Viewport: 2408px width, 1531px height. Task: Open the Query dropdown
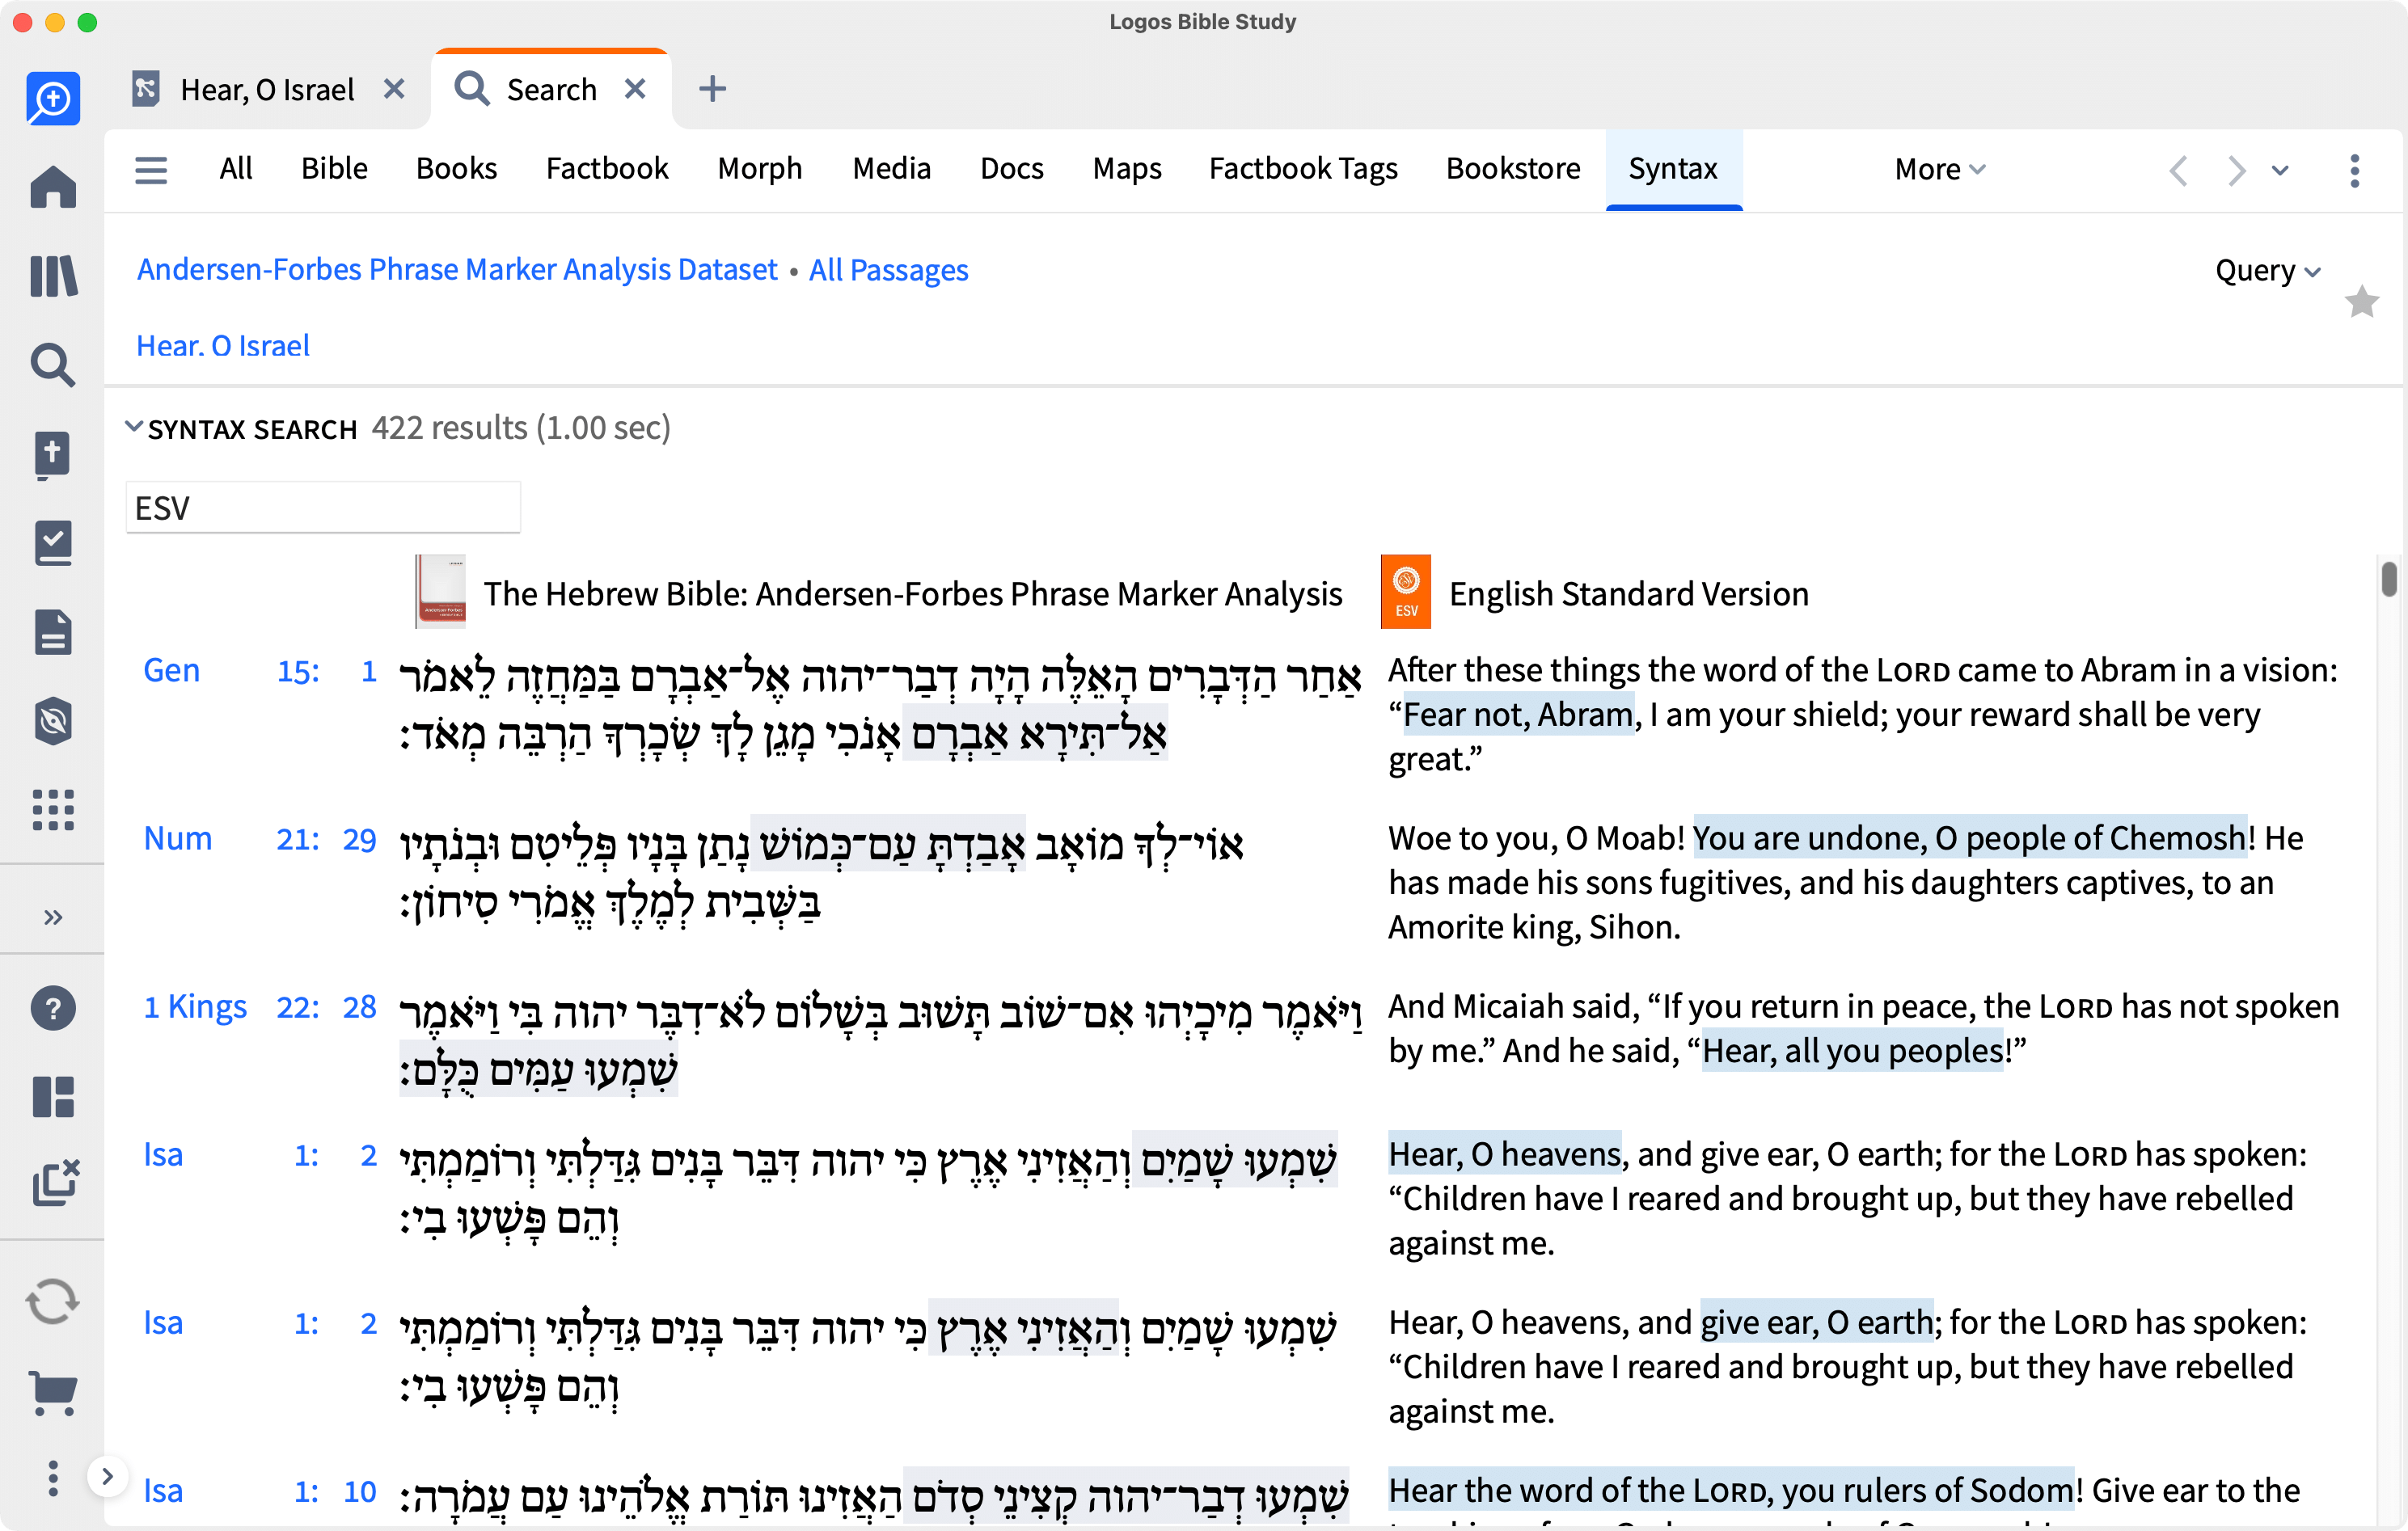(2267, 271)
